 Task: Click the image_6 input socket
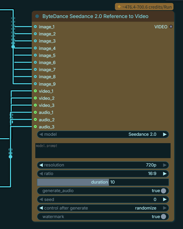[35, 62]
